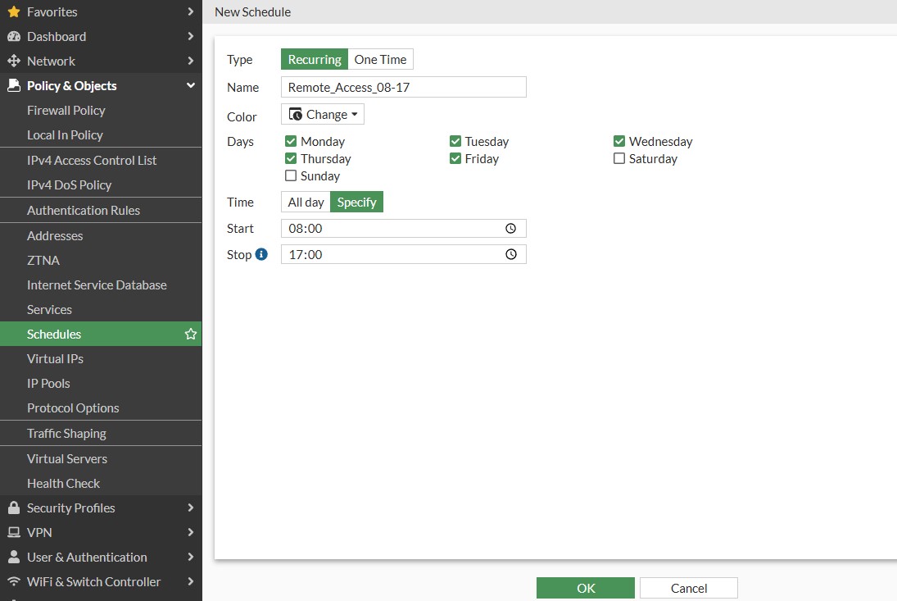Open the Color Change dropdown
Viewport: 897px width, 601px height.
(323, 115)
